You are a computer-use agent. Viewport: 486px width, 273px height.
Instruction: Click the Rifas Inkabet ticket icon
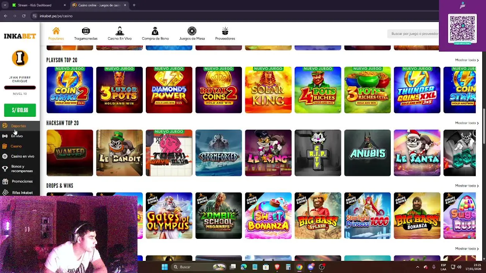(x=5, y=193)
